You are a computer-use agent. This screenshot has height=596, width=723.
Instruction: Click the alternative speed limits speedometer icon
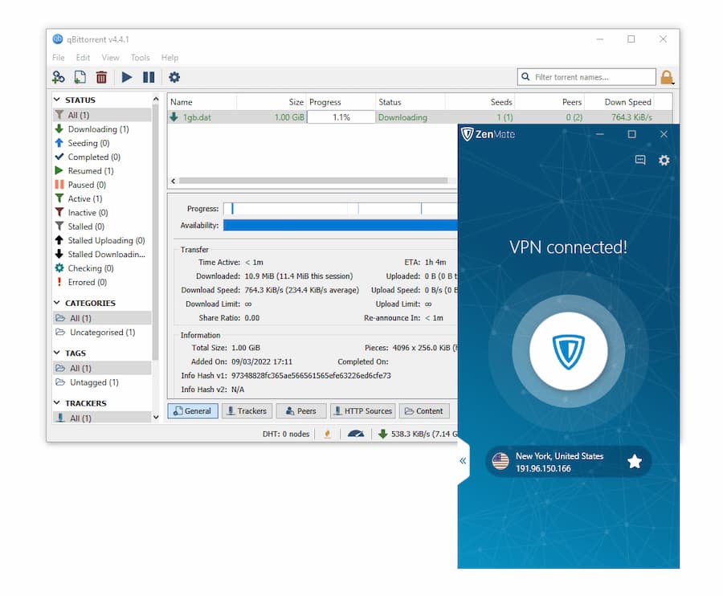(x=356, y=434)
